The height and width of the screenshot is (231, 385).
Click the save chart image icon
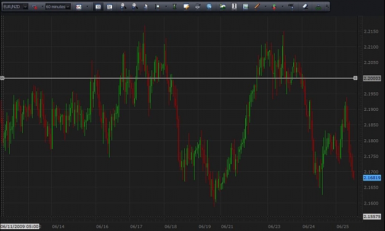pos(223,7)
